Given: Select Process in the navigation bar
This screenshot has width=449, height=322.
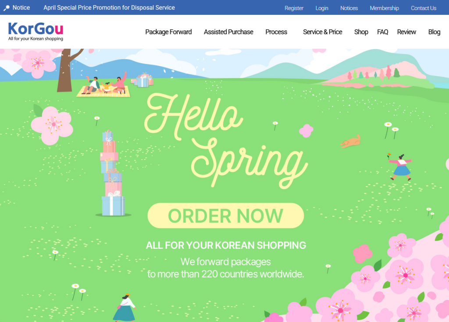Looking at the screenshot, I should coord(276,32).
